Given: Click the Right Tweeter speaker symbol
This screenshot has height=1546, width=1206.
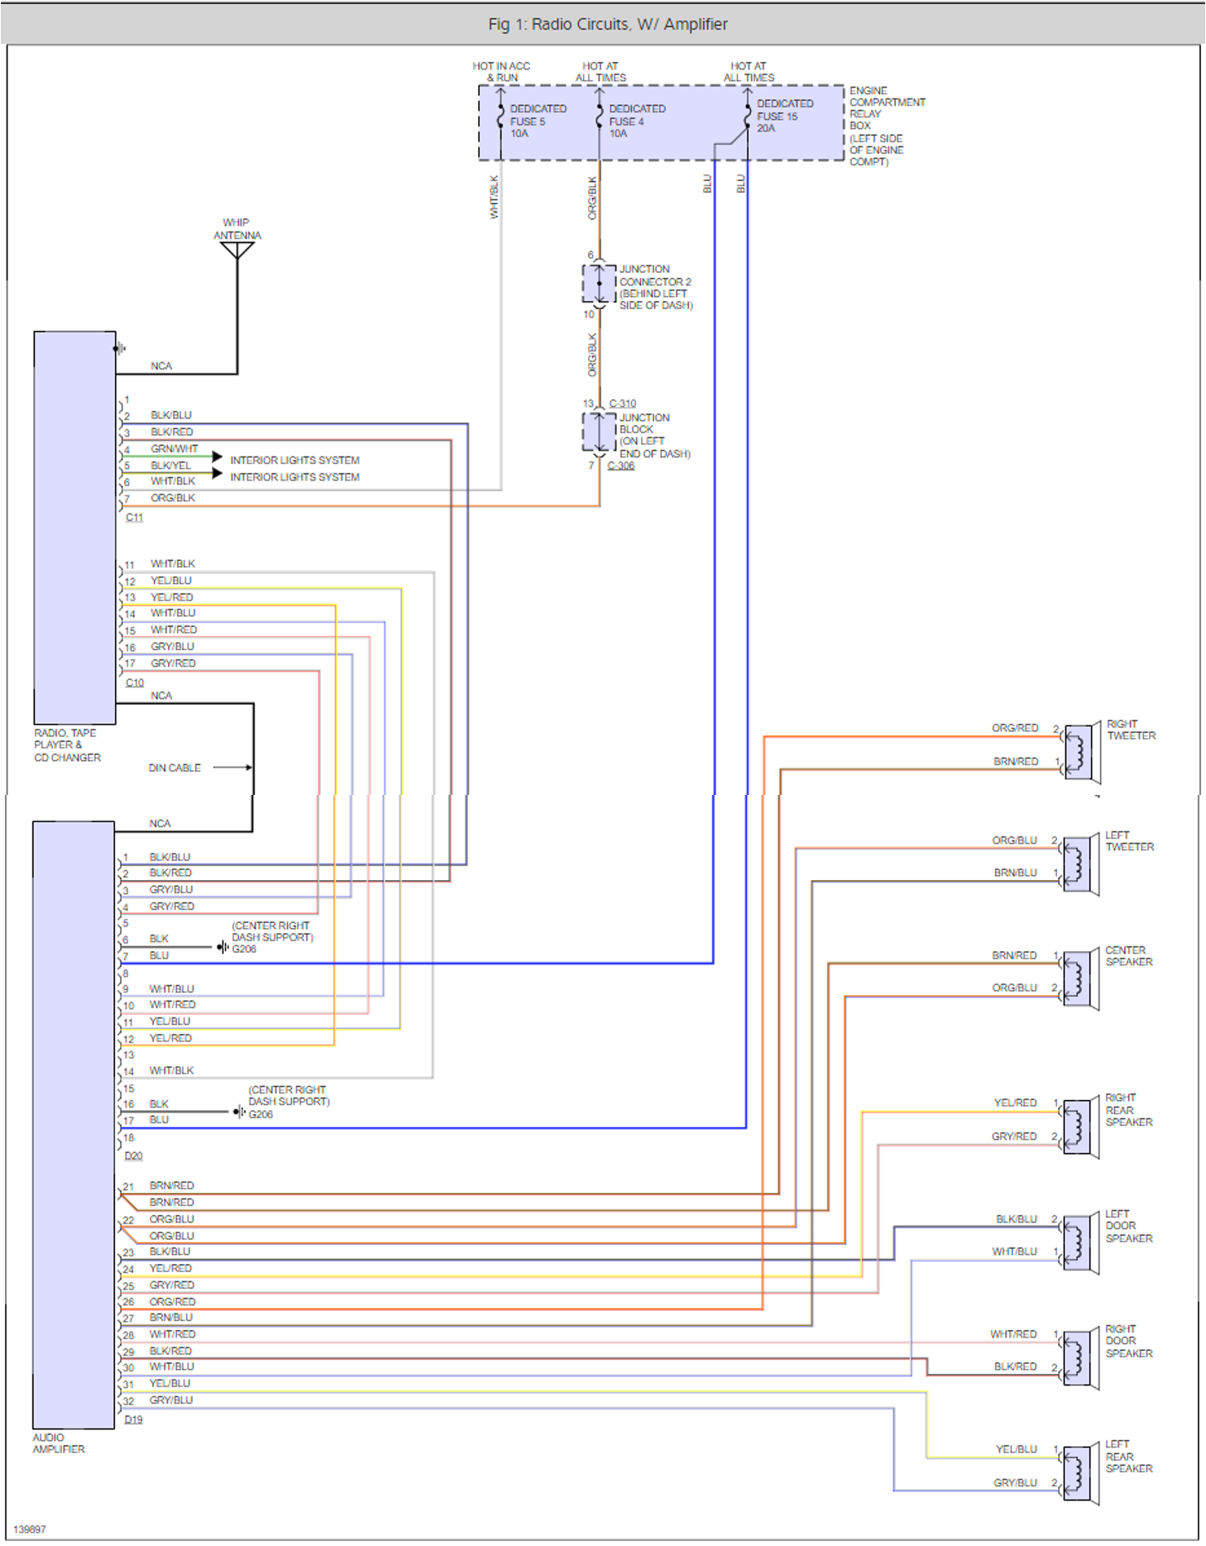Looking at the screenshot, I should (x=1079, y=752).
